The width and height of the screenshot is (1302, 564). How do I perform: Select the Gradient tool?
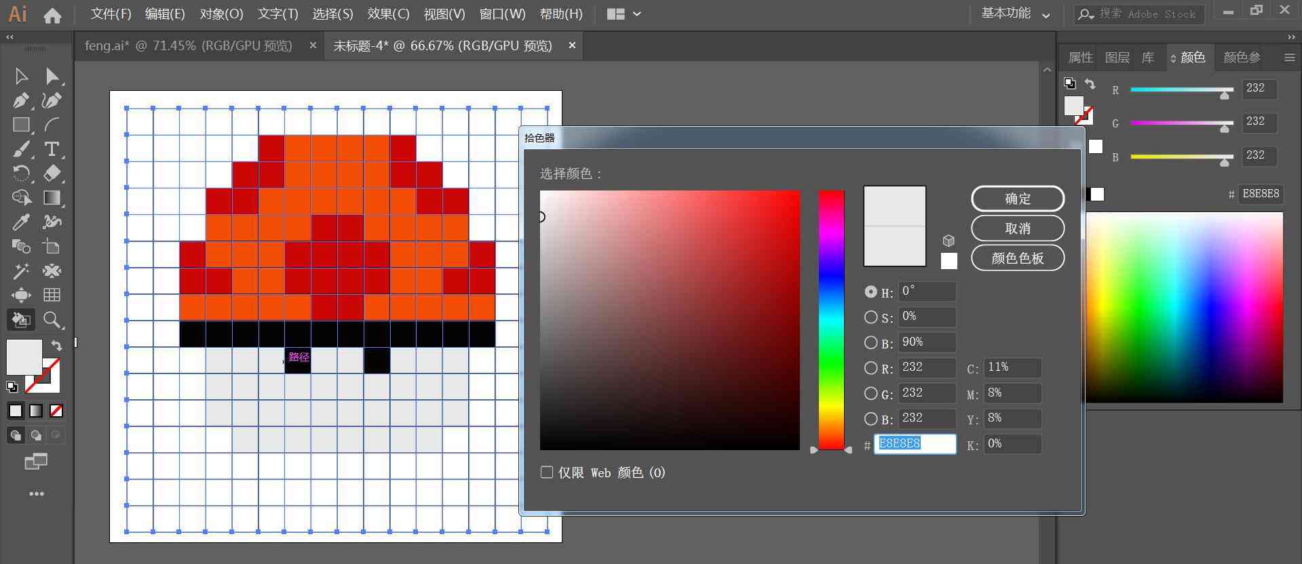[x=52, y=198]
